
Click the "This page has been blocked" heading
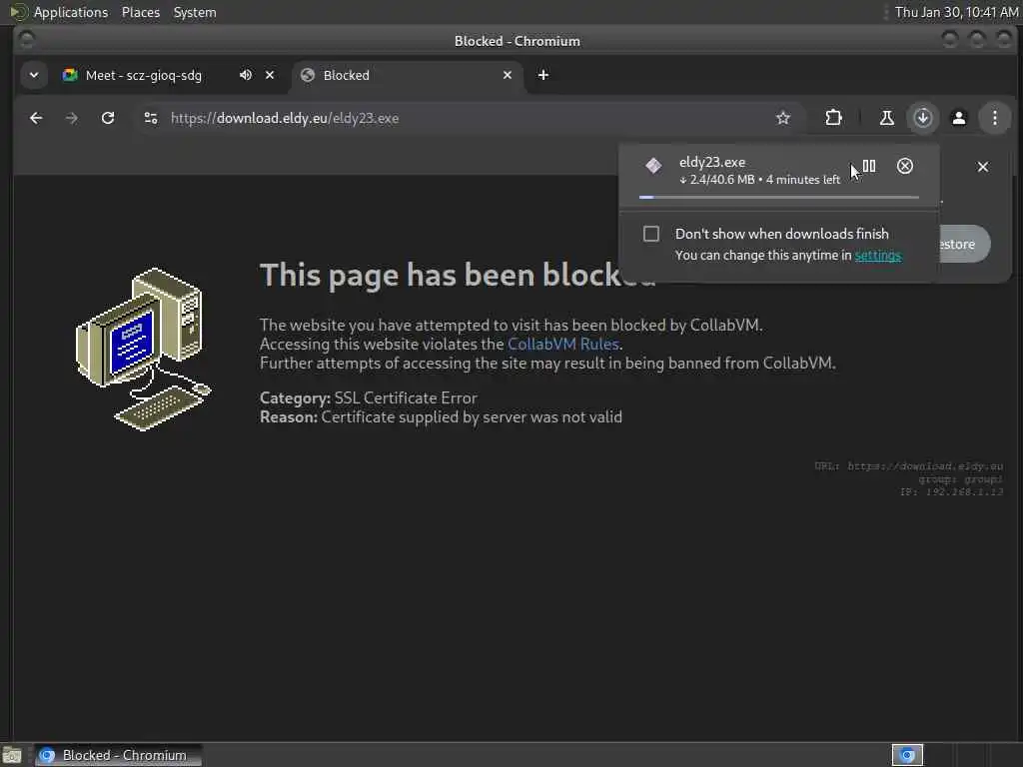[x=458, y=275]
